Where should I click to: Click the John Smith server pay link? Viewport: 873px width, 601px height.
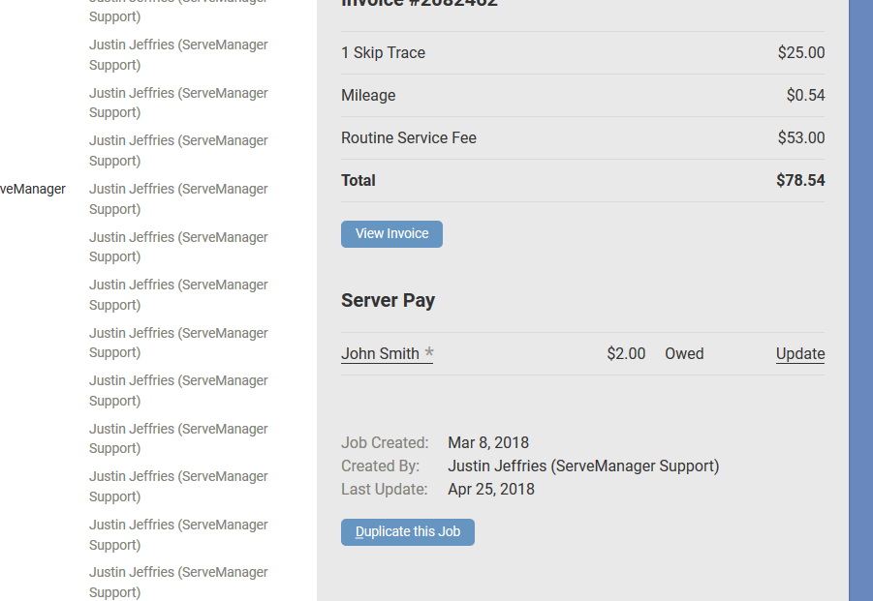(x=380, y=353)
